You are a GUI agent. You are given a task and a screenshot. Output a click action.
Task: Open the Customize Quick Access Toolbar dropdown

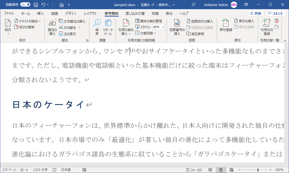(69, 5)
